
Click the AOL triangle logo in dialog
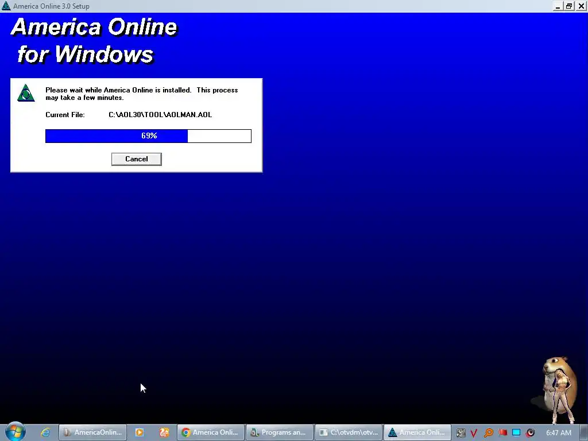(x=26, y=93)
